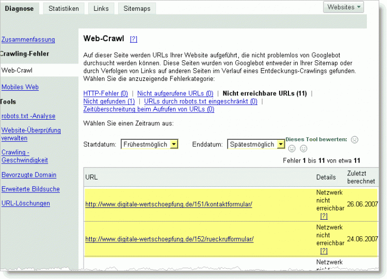387x279 pixels.
Task: Switch to the Statistiken tab
Action: pos(63,8)
